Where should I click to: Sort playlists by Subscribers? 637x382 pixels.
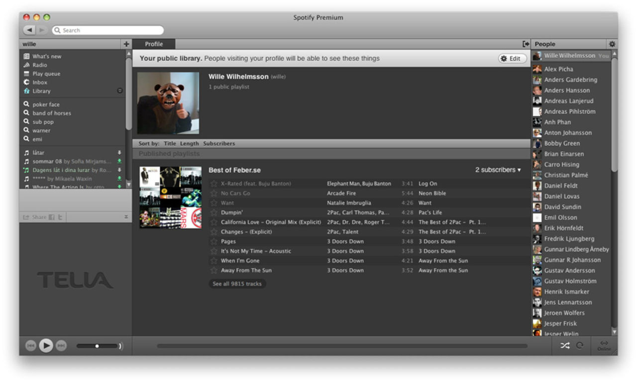coord(219,144)
